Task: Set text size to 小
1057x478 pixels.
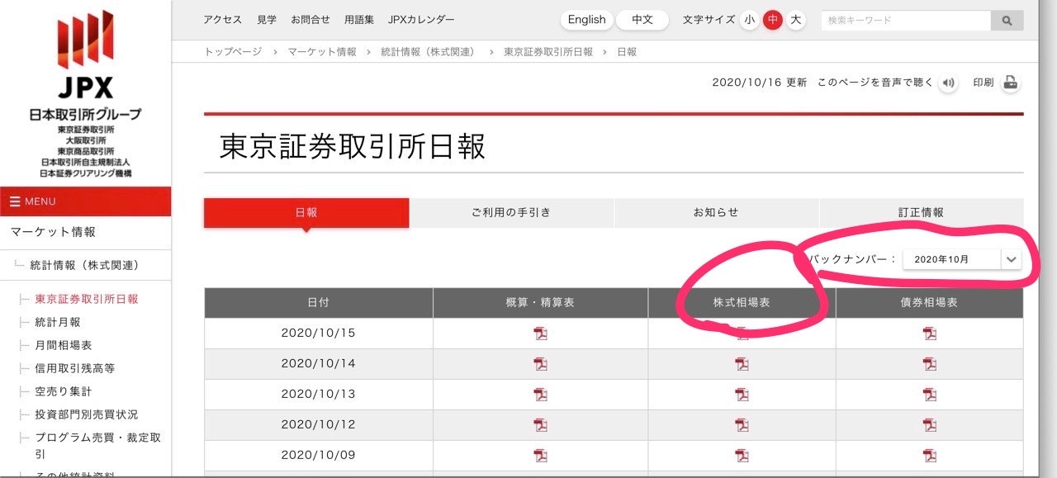Action: (749, 20)
